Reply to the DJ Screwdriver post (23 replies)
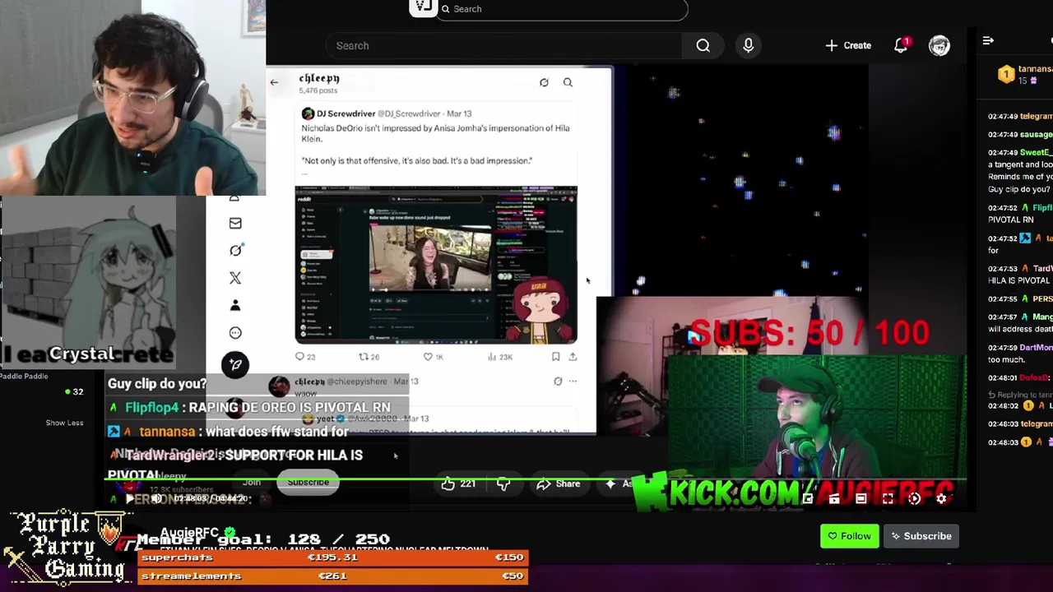This screenshot has height=592, width=1053. [305, 357]
